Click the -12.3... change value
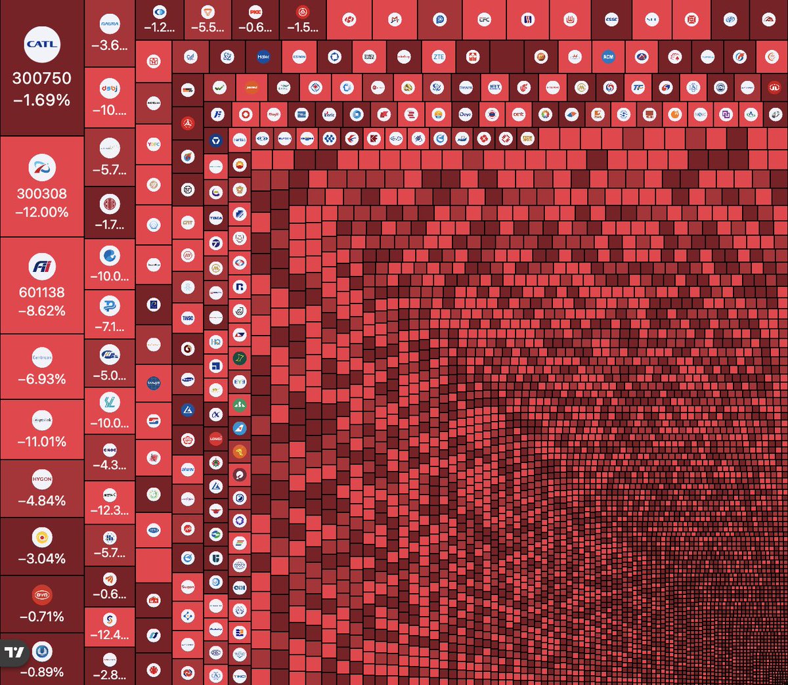The width and height of the screenshot is (788, 685). (110, 510)
